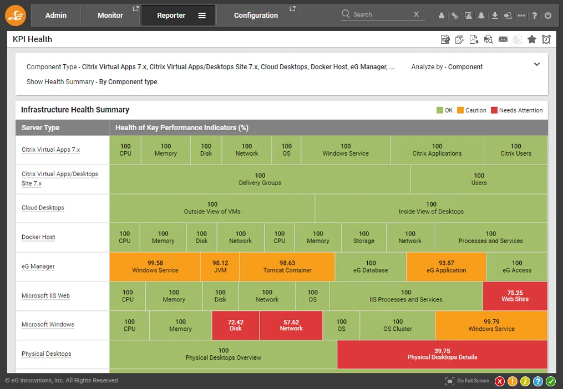Image resolution: width=563 pixels, height=389 pixels.
Task: Click the Configuration tab pop-out icon
Action: (x=292, y=9)
